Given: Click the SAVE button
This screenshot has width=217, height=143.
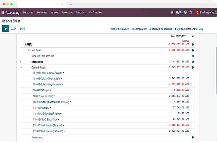Looking at the screenshot, I should pyautogui.click(x=22, y=29).
